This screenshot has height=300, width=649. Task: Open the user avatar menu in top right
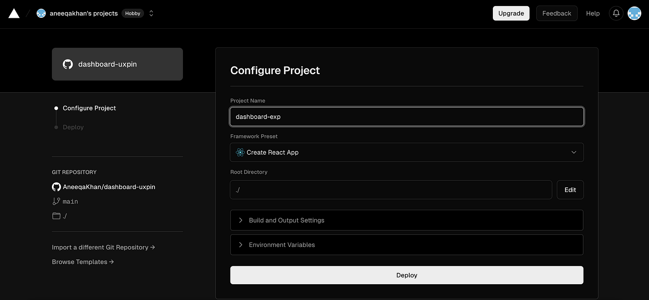click(x=634, y=13)
